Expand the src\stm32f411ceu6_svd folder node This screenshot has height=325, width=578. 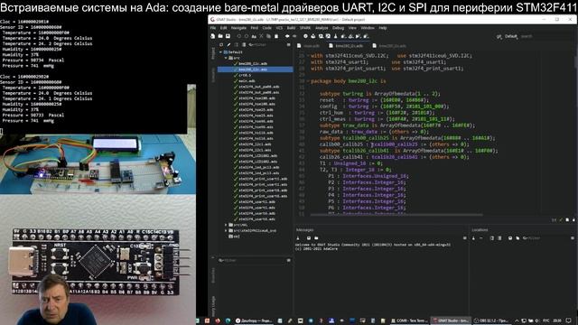click(x=226, y=230)
